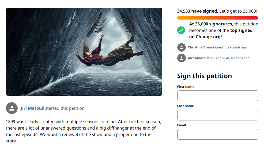This screenshot has height=144, width=264.
Task: Click the Email field label
Action: (x=182, y=125)
